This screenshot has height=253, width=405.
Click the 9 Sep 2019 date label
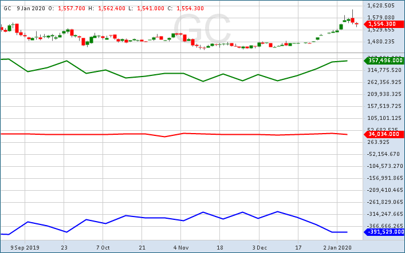(25, 248)
